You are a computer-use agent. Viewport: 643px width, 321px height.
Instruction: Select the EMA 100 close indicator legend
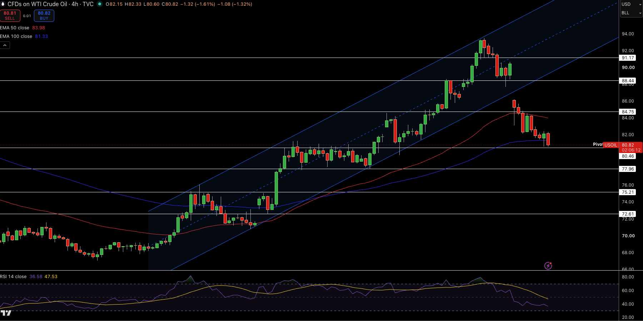click(x=16, y=36)
